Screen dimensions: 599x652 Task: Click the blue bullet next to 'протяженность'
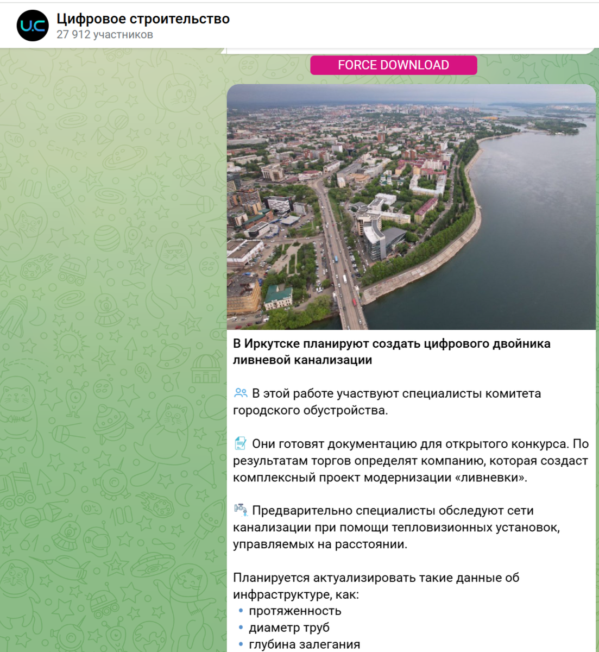[x=240, y=611]
